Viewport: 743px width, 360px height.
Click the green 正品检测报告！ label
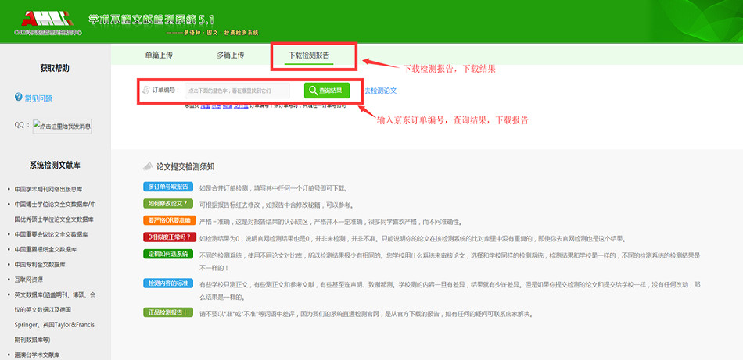coord(167,312)
